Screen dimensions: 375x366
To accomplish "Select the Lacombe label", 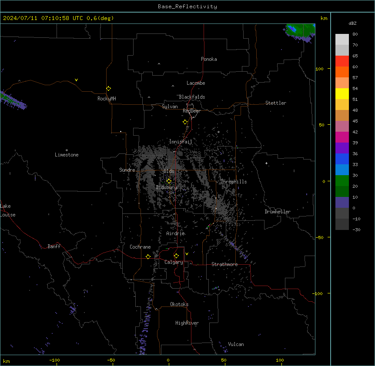I will [x=196, y=83].
